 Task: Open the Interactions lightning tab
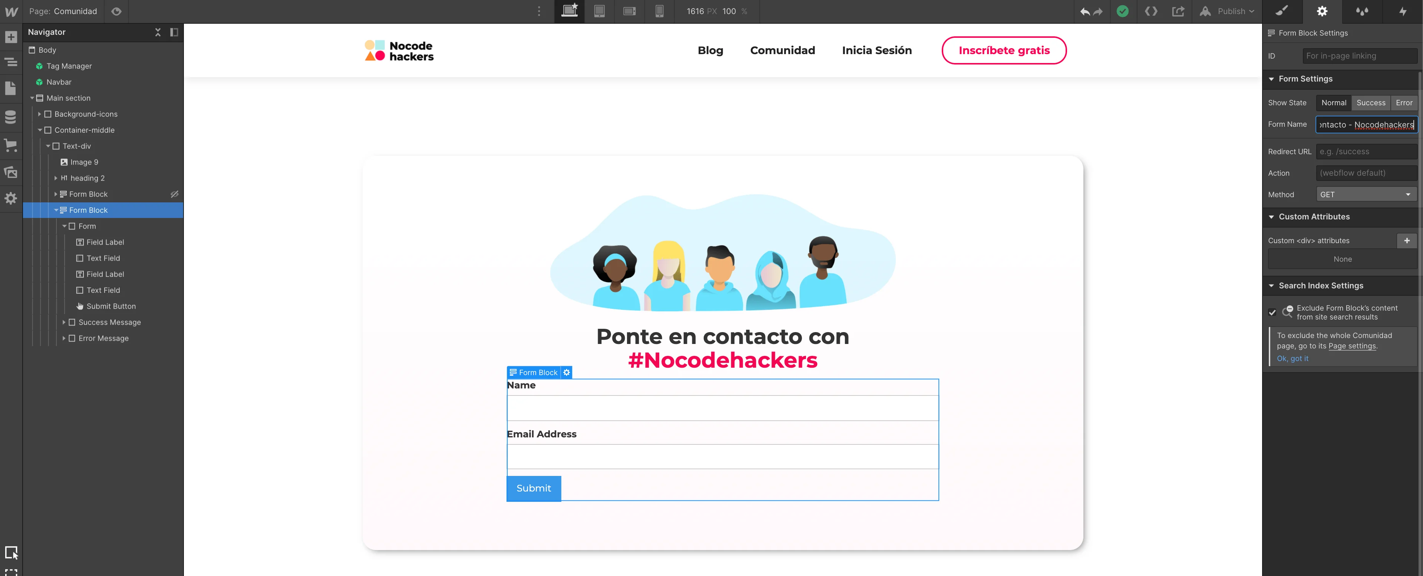click(x=1402, y=11)
